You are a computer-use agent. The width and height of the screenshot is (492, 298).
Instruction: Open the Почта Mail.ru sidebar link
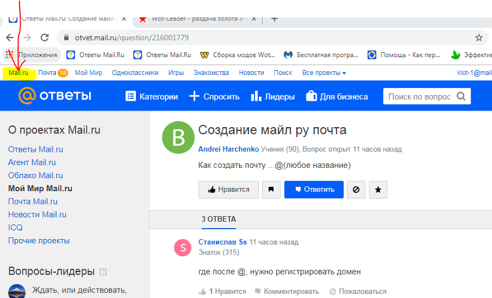coord(33,202)
